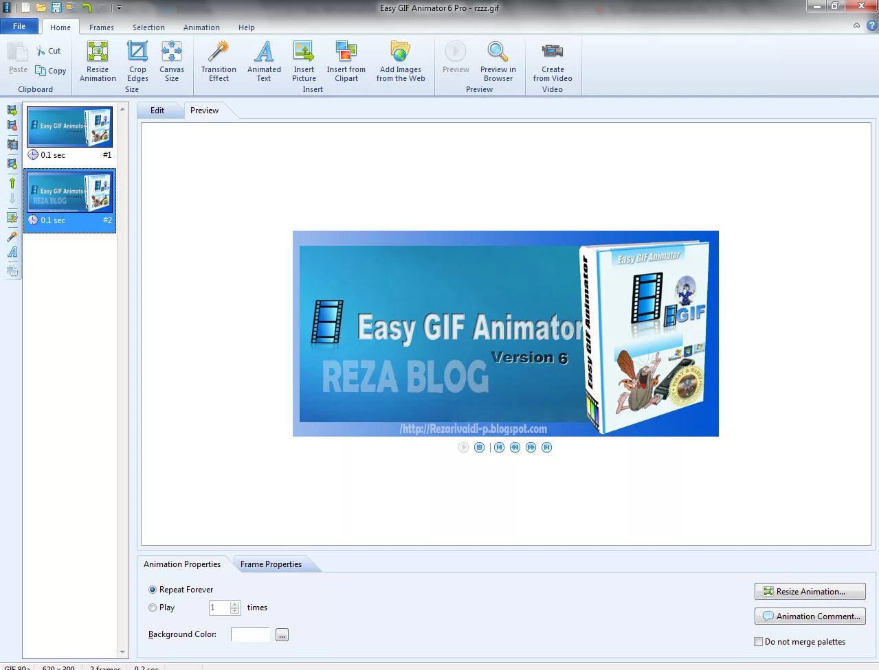Select the Crop Edges tool
This screenshot has width=879, height=670.
coord(137,61)
